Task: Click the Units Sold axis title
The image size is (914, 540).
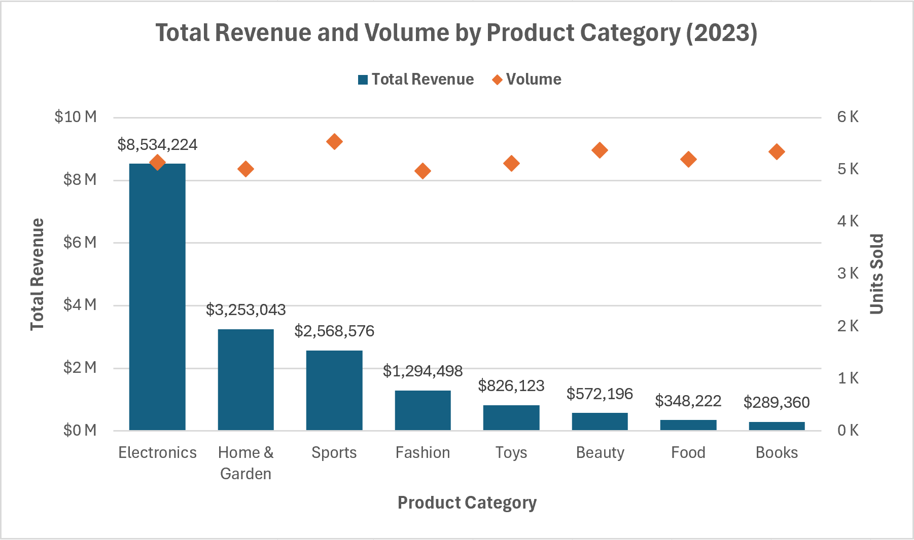Action: point(876,274)
